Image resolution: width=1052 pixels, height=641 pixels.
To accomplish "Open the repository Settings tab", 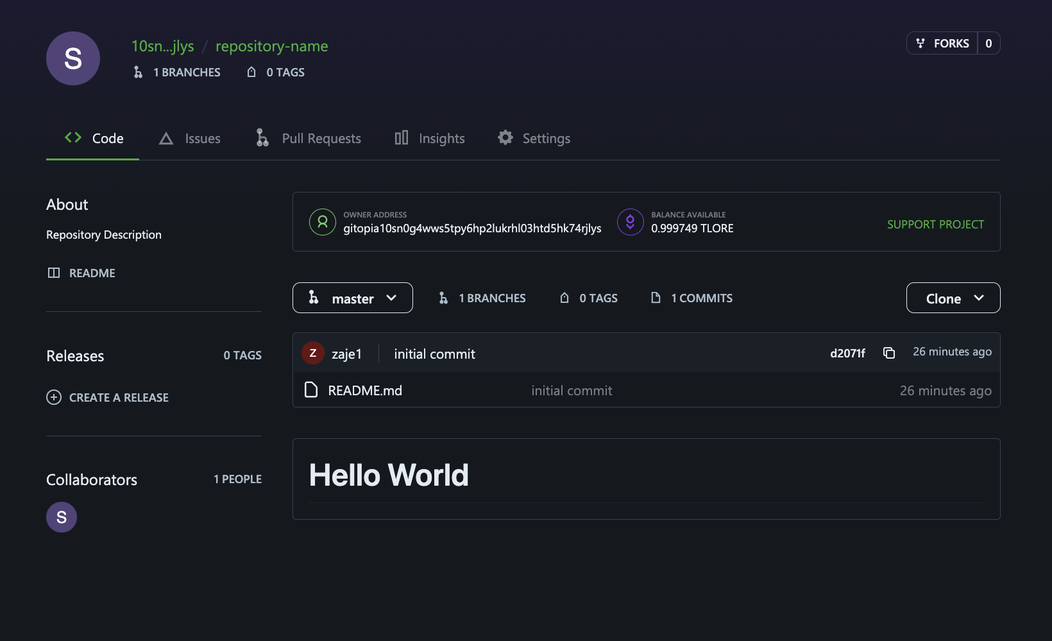I will pos(534,139).
